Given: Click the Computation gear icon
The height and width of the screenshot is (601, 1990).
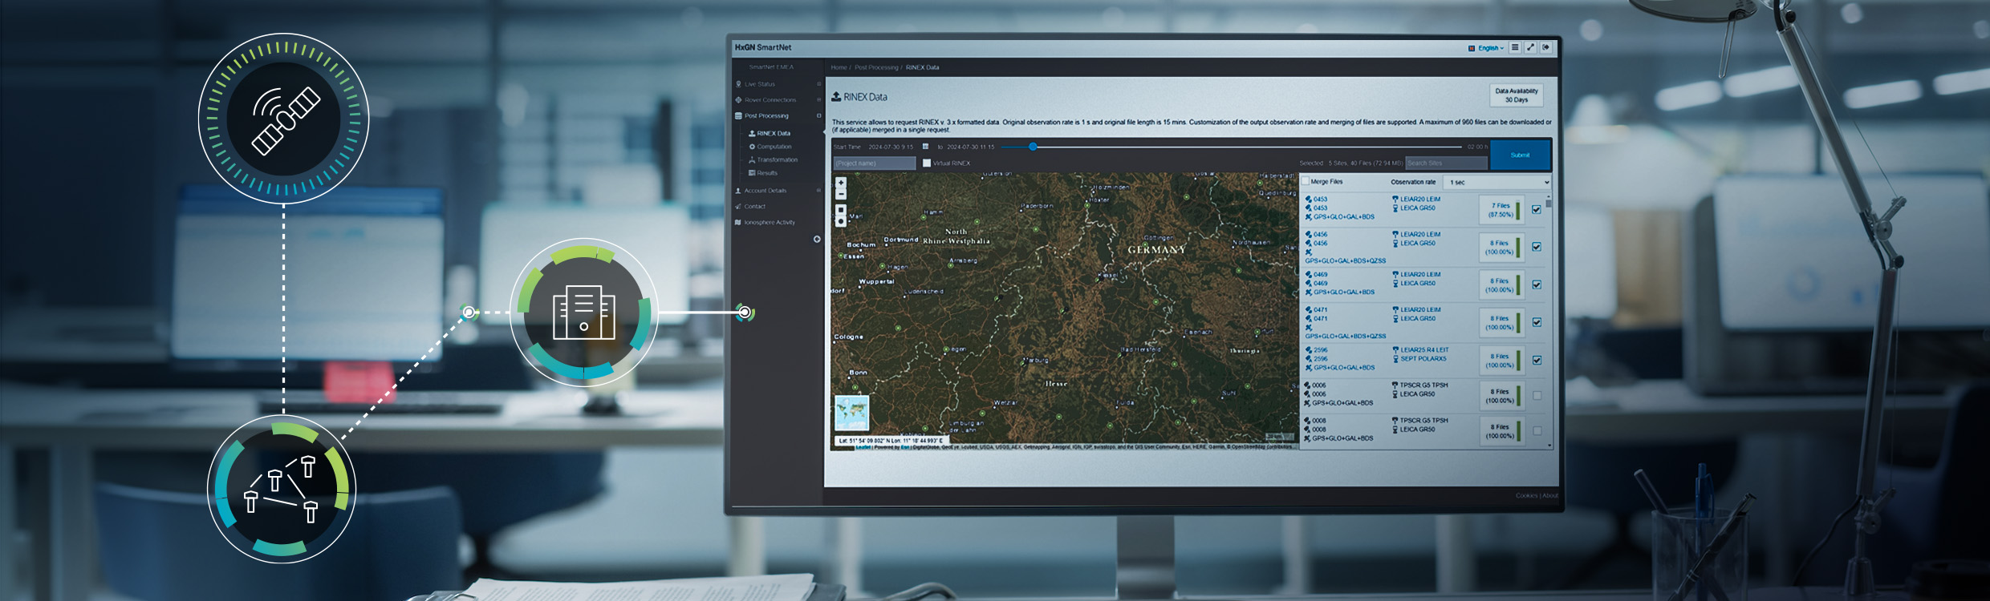Looking at the screenshot, I should click(752, 147).
